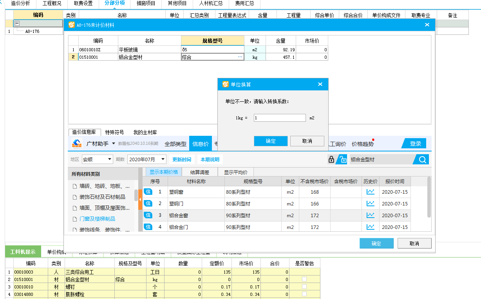Switch to 费用汇总 tab
This screenshot has height=299, width=481.
(244, 4)
